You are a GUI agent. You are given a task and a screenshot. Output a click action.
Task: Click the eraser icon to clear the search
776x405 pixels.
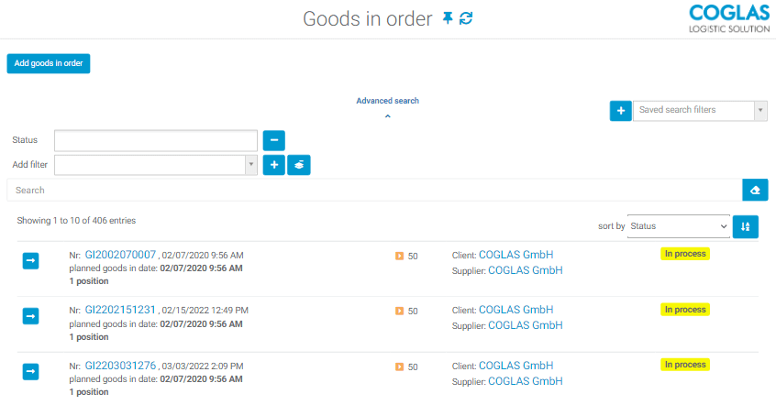[x=755, y=190]
